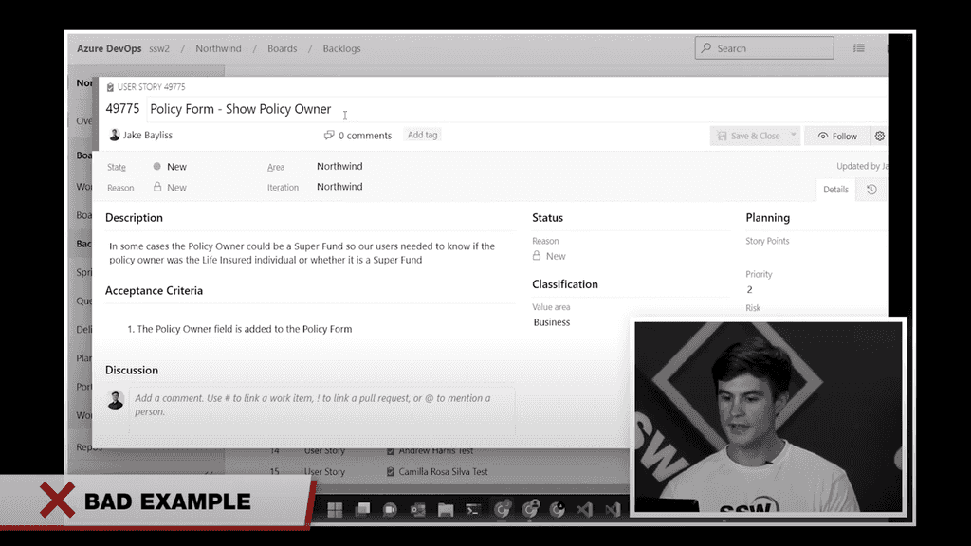
Task: Click the Add tag button
Action: pos(422,135)
